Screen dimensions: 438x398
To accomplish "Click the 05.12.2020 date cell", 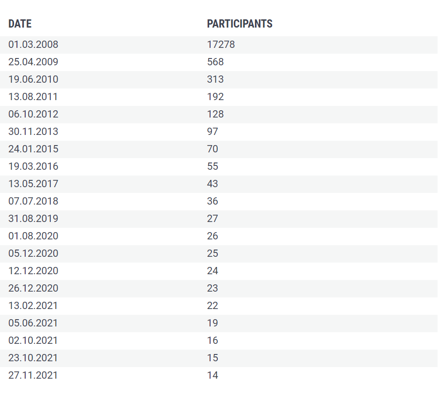I will pyautogui.click(x=33, y=253).
